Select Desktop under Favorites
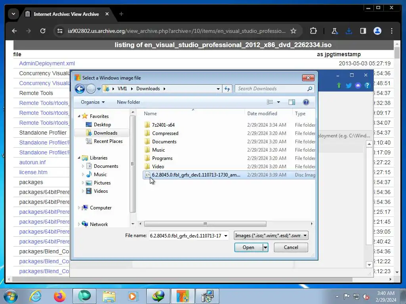The image size is (406, 304). (102, 125)
